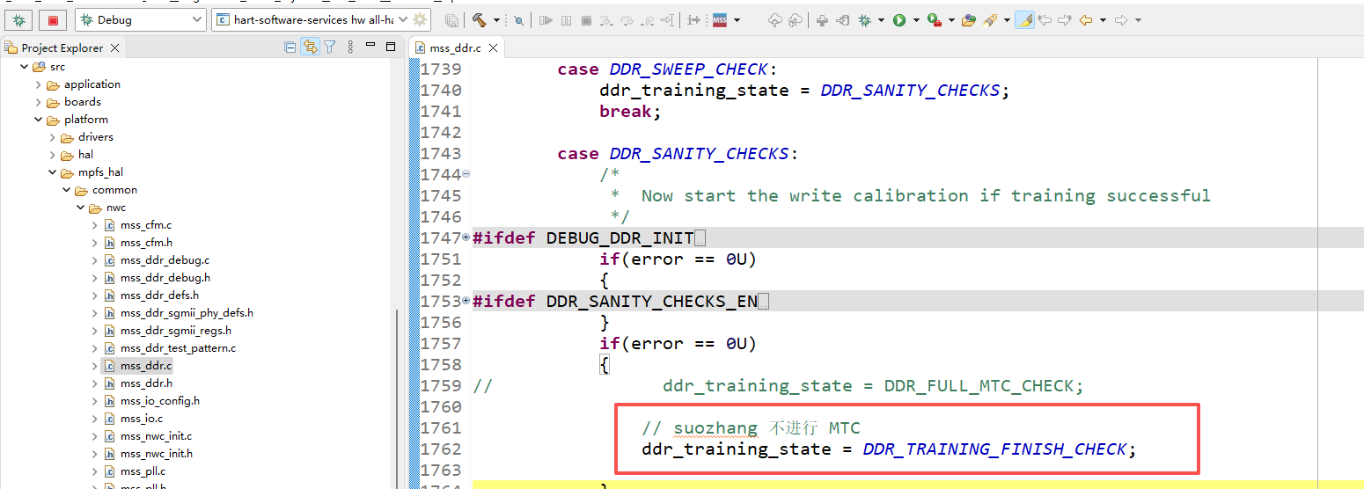The height and width of the screenshot is (489, 1364).
Task: Close the mss_ddr.c editor tab
Action: tap(493, 47)
